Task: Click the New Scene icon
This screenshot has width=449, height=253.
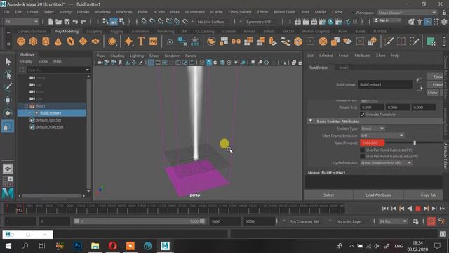Action: (x=51, y=22)
